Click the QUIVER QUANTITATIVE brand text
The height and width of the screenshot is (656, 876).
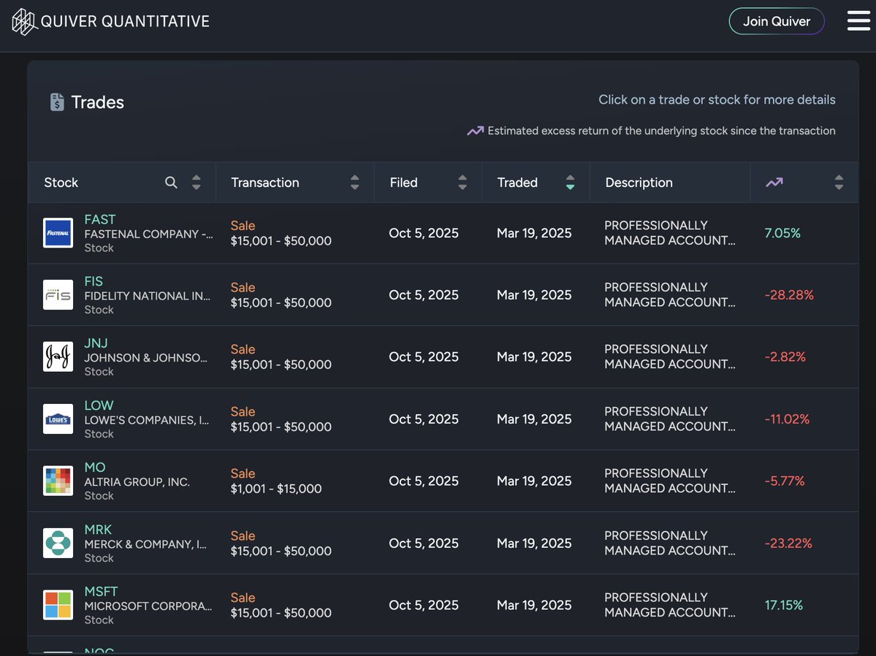[x=125, y=22]
